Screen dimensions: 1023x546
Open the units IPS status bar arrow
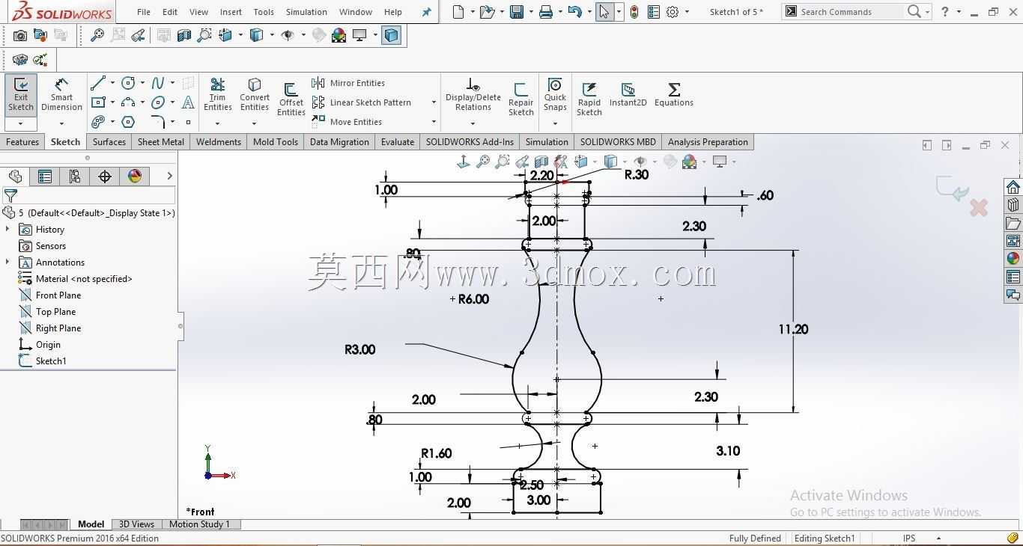(x=938, y=538)
